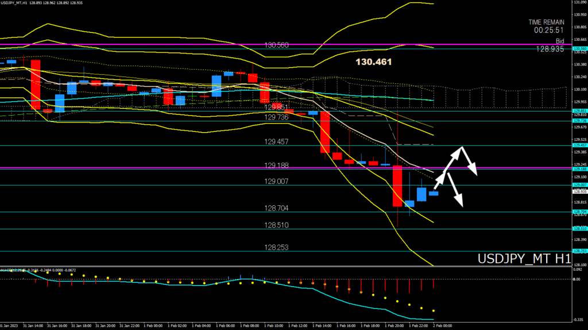Click the large USDJPY_MT H1 symbol label

pyautogui.click(x=524, y=259)
